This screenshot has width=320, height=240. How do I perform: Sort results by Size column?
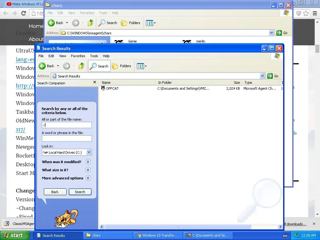[226, 82]
